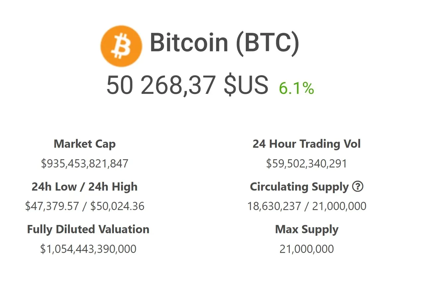Click the 24 Hour Trading Vol label
The image size is (425, 283).
[306, 144]
